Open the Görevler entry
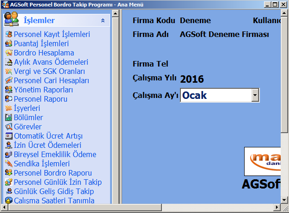 (x=28, y=127)
